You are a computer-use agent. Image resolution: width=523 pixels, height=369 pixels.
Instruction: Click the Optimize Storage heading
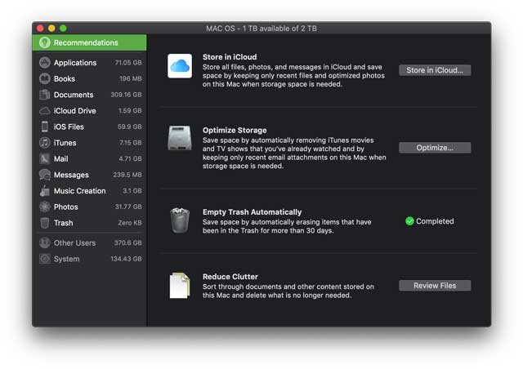coord(235,131)
